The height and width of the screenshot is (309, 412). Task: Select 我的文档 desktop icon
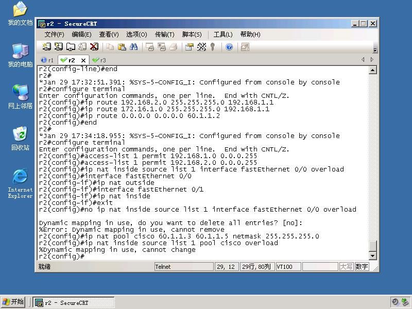(x=20, y=13)
